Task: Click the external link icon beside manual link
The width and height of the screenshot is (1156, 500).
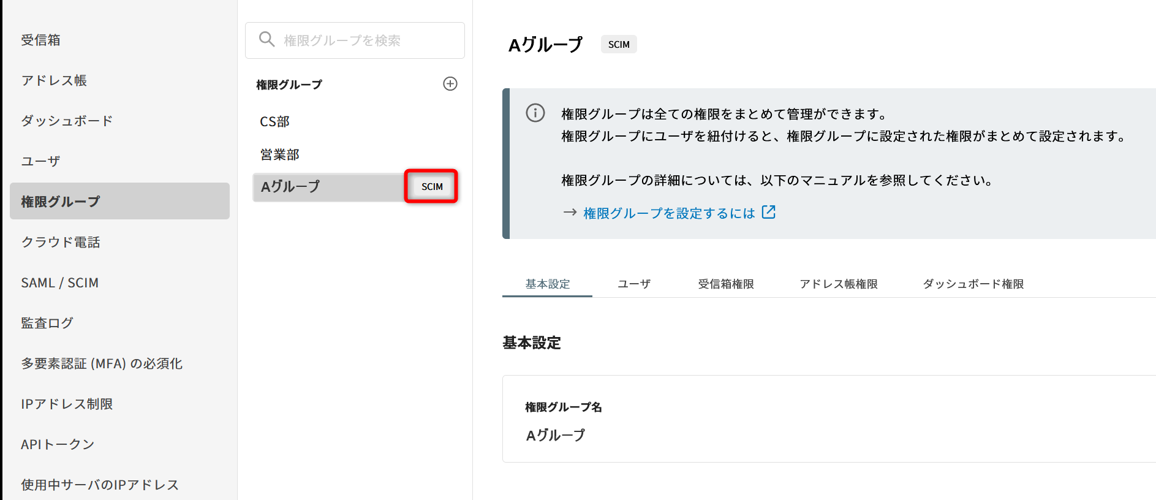Action: tap(768, 213)
